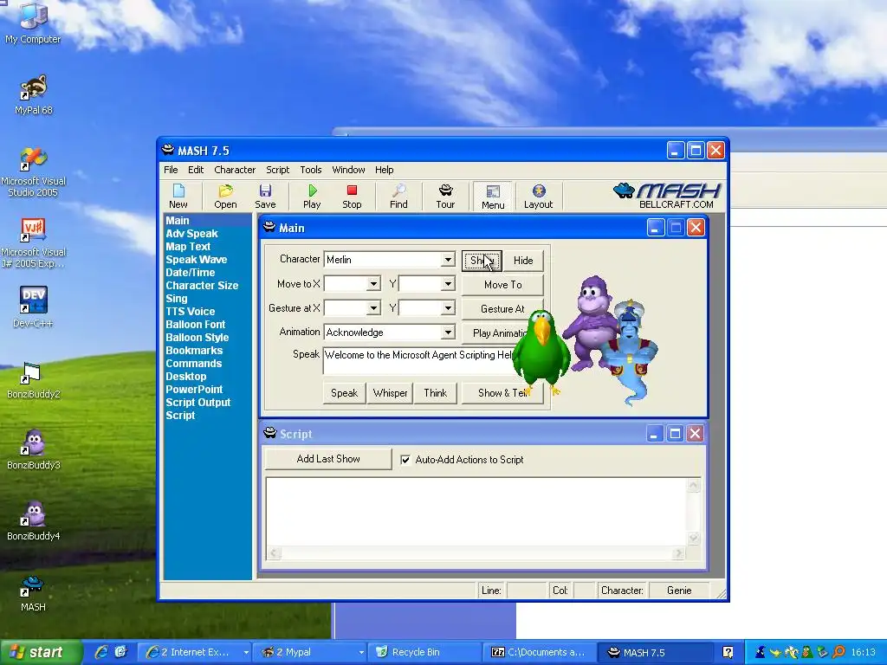The width and height of the screenshot is (887, 665).
Task: Click the Find magnifier toolbar icon
Action: [x=398, y=197]
